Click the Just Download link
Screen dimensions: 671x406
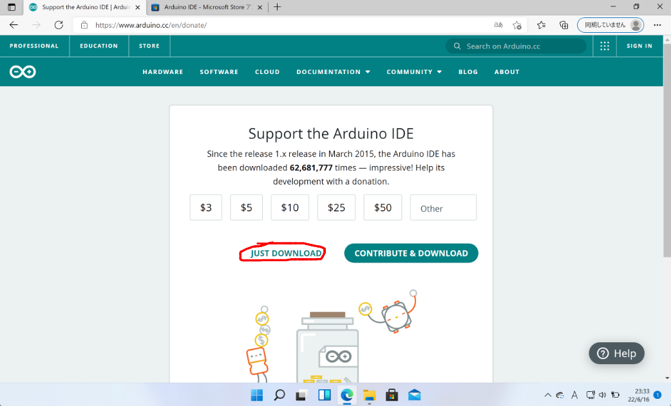(286, 253)
